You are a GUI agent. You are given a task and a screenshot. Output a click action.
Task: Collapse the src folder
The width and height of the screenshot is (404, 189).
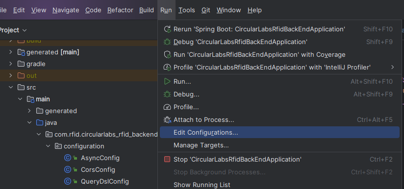[11, 88]
